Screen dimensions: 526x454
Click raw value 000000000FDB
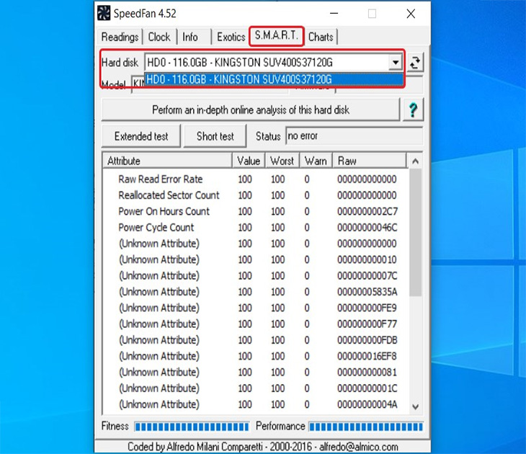[x=367, y=340]
